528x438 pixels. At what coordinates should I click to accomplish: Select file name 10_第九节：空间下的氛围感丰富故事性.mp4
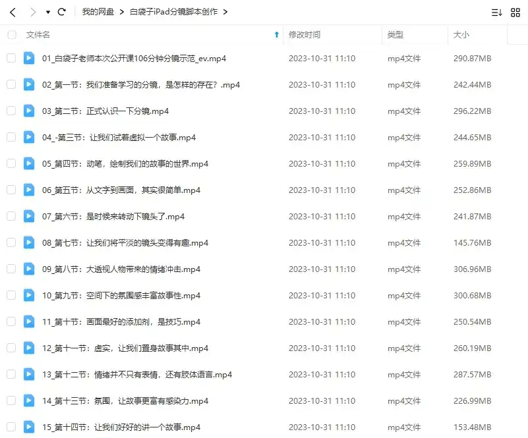pyautogui.click(x=121, y=295)
